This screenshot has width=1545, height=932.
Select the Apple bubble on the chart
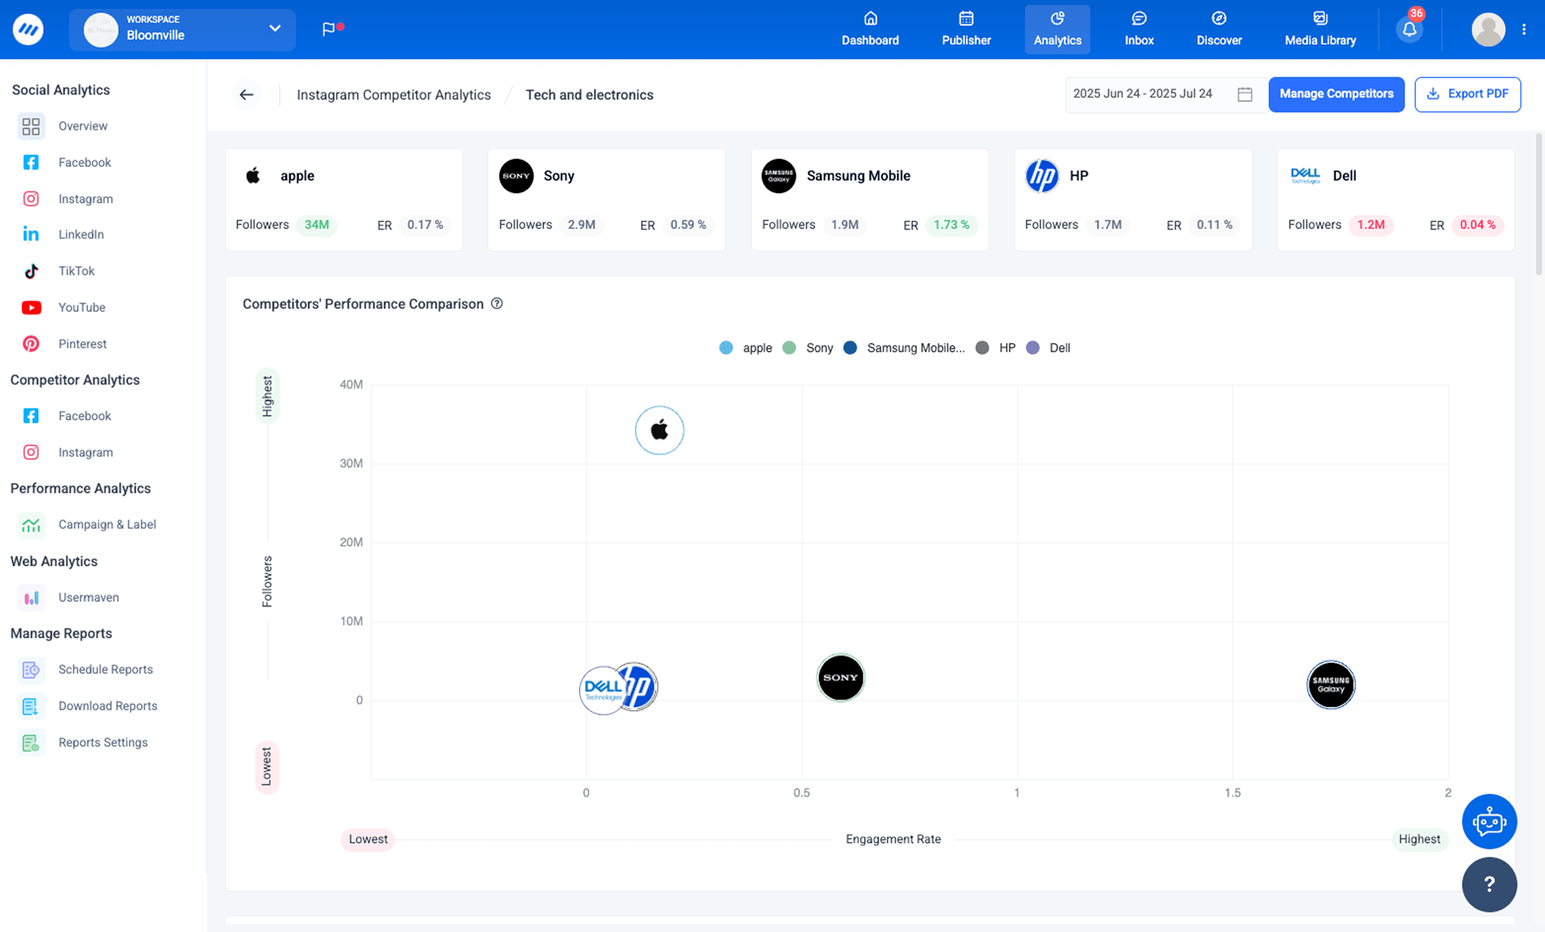[x=659, y=430]
